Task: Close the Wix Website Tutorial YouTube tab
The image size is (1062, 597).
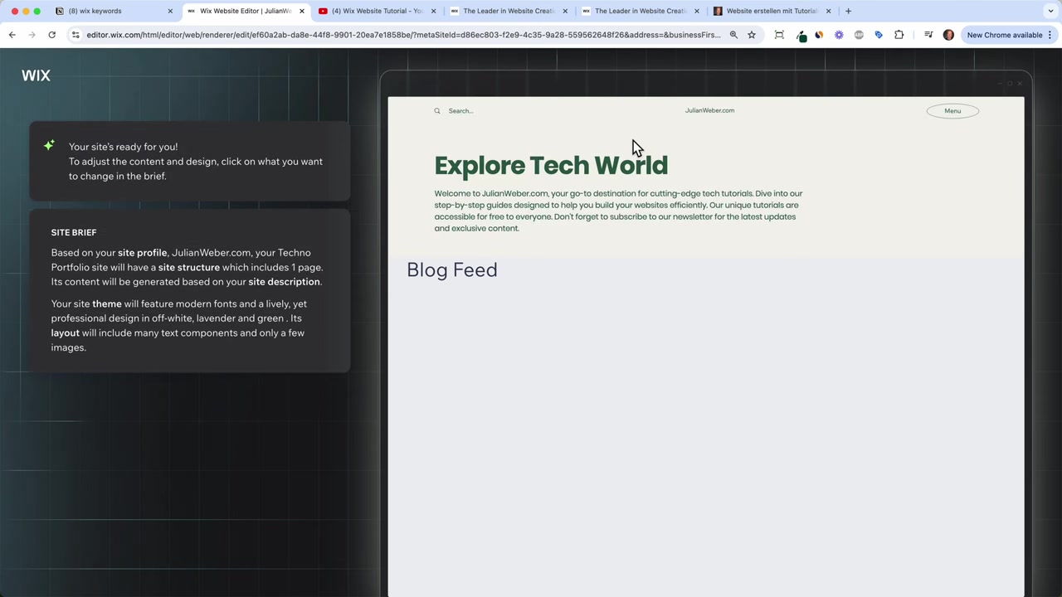Action: [x=433, y=11]
